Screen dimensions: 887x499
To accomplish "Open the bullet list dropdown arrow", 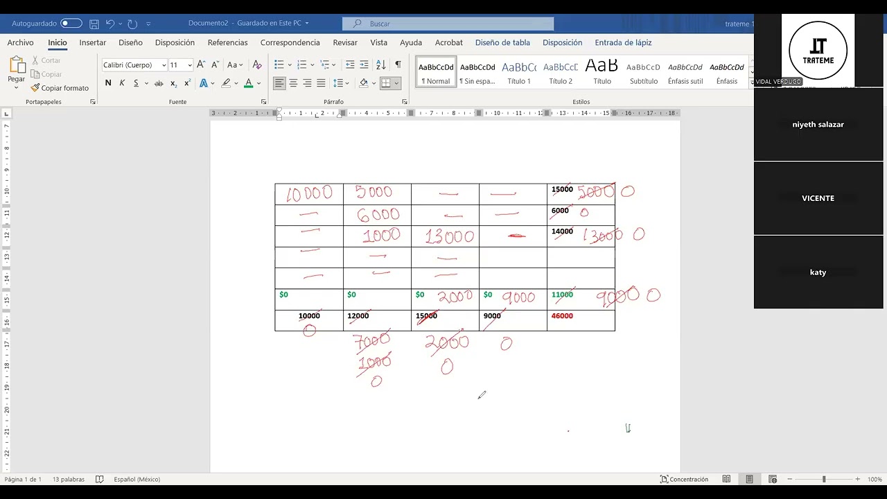I will click(x=290, y=64).
